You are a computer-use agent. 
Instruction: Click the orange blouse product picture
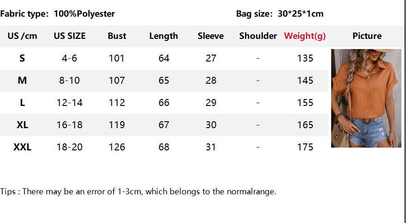click(x=366, y=98)
